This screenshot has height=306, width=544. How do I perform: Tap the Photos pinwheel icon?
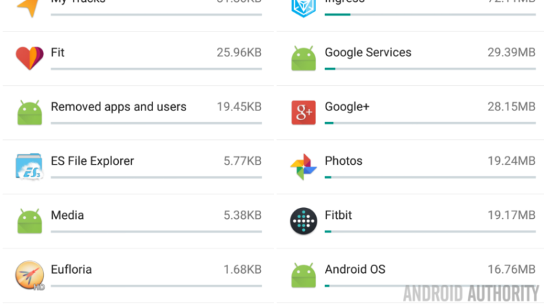pos(303,166)
